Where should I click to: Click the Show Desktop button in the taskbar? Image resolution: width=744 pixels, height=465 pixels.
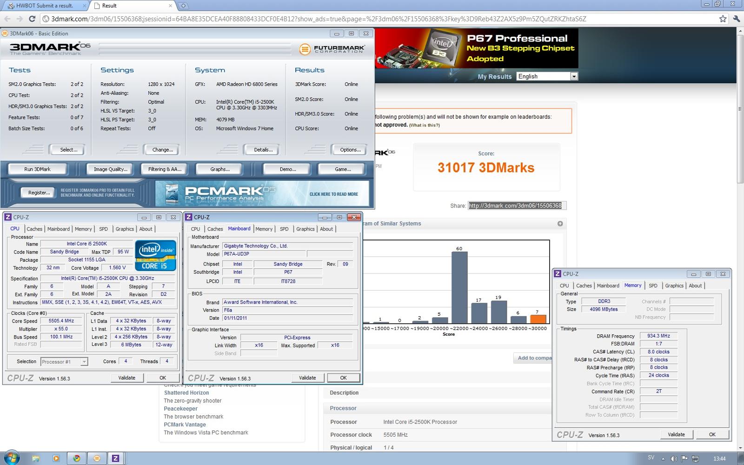[741, 458]
